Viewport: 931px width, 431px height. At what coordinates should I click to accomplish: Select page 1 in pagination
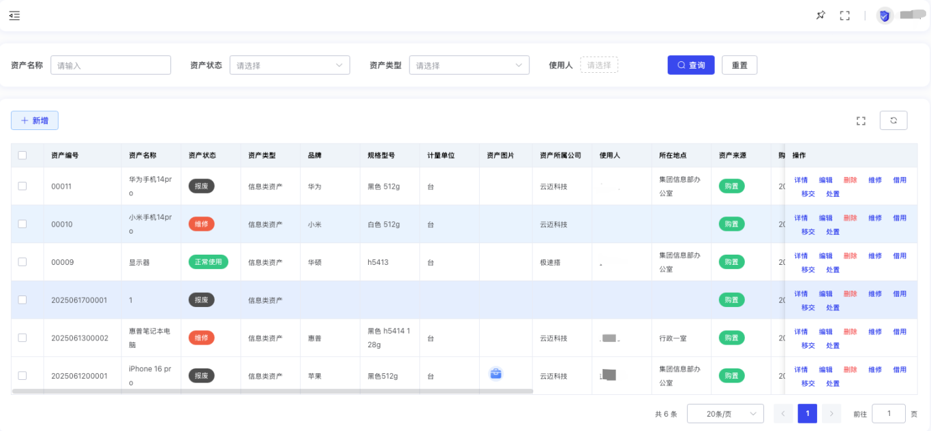tap(808, 413)
